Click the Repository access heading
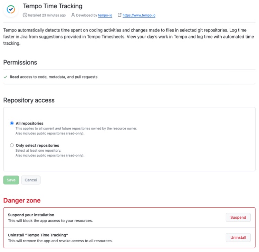The width and height of the screenshot is (259, 252). pyautogui.click(x=29, y=100)
